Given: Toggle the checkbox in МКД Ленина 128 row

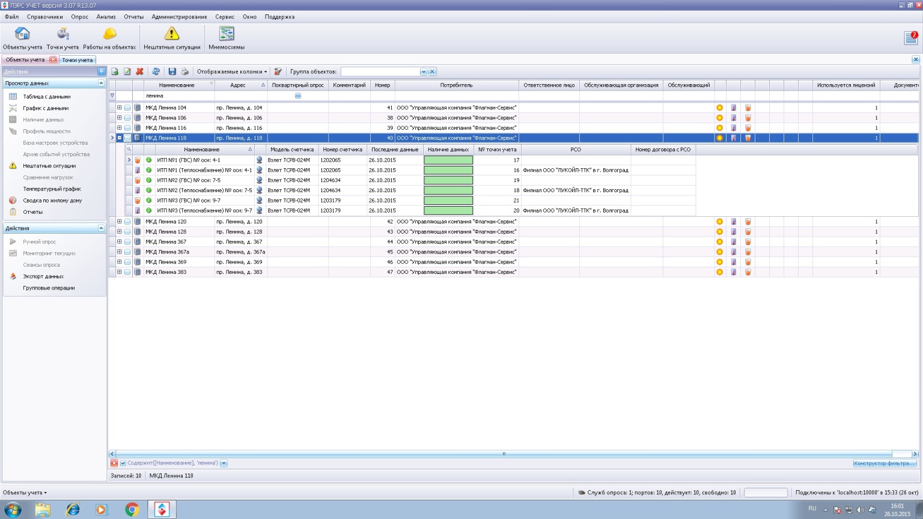Looking at the screenshot, I should pos(127,232).
